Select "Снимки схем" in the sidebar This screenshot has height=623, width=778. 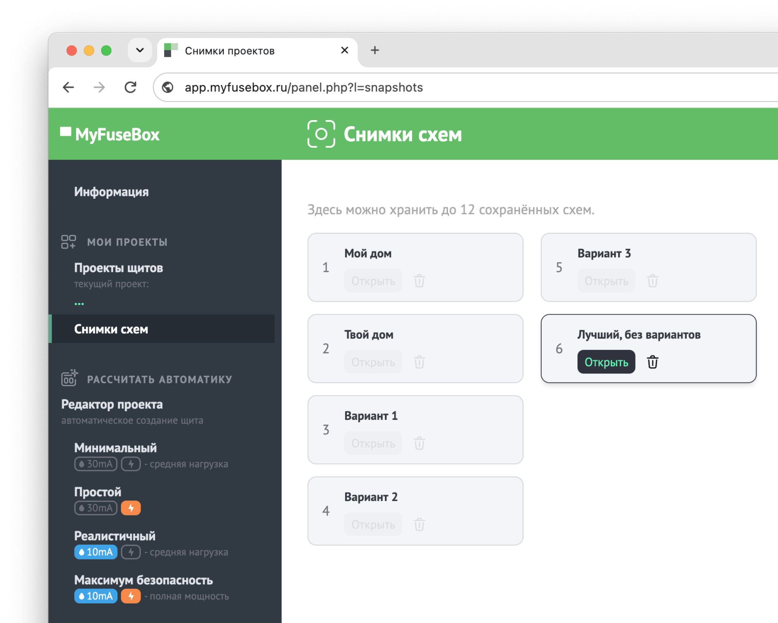(x=162, y=329)
